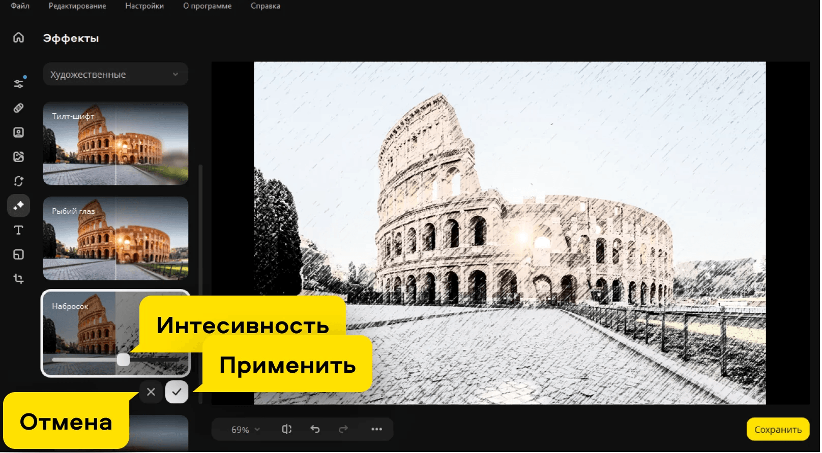Select the Рыбий глаз effect thumbnail
The image size is (822, 453).
tap(115, 239)
